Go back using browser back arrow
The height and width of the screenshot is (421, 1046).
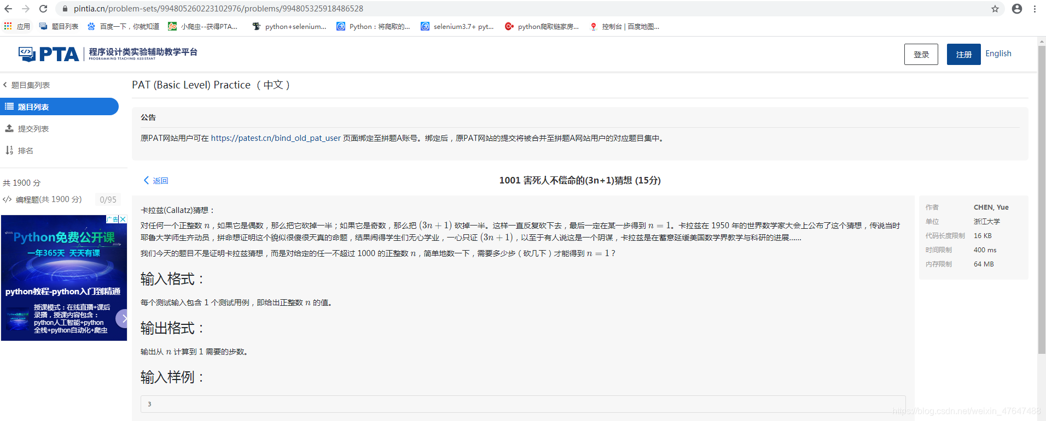(x=8, y=9)
